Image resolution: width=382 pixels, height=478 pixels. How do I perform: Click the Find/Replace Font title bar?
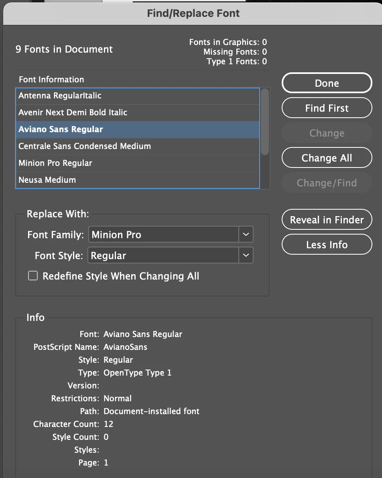pyautogui.click(x=193, y=13)
